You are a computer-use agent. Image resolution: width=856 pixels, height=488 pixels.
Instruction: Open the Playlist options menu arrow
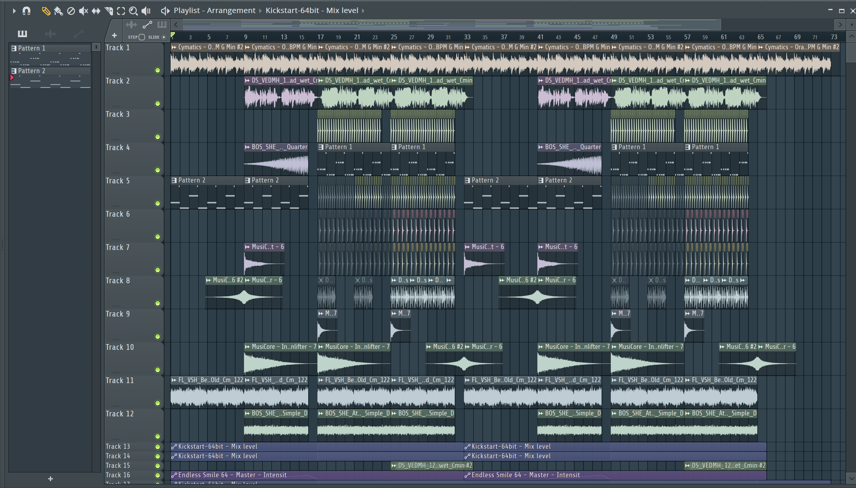(14, 11)
